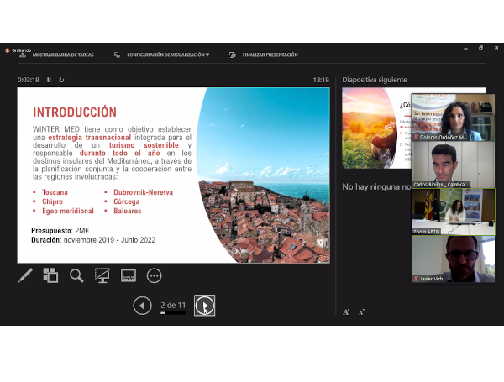Screen dimensions: 504x382
Task: Click Baleares bullet on slide
Action: pos(128,211)
